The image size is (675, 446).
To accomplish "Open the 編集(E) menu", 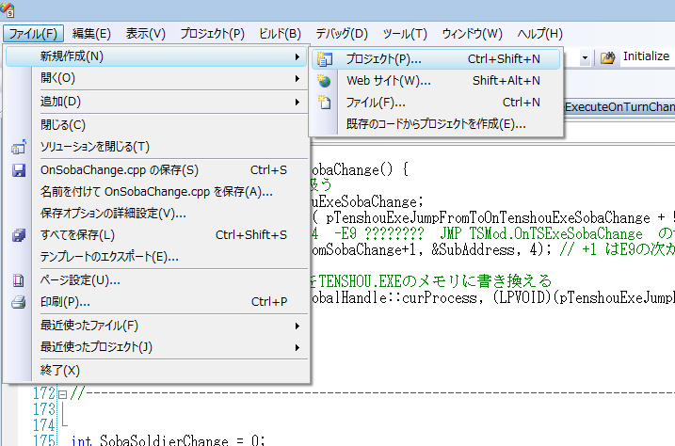I will coord(91,34).
